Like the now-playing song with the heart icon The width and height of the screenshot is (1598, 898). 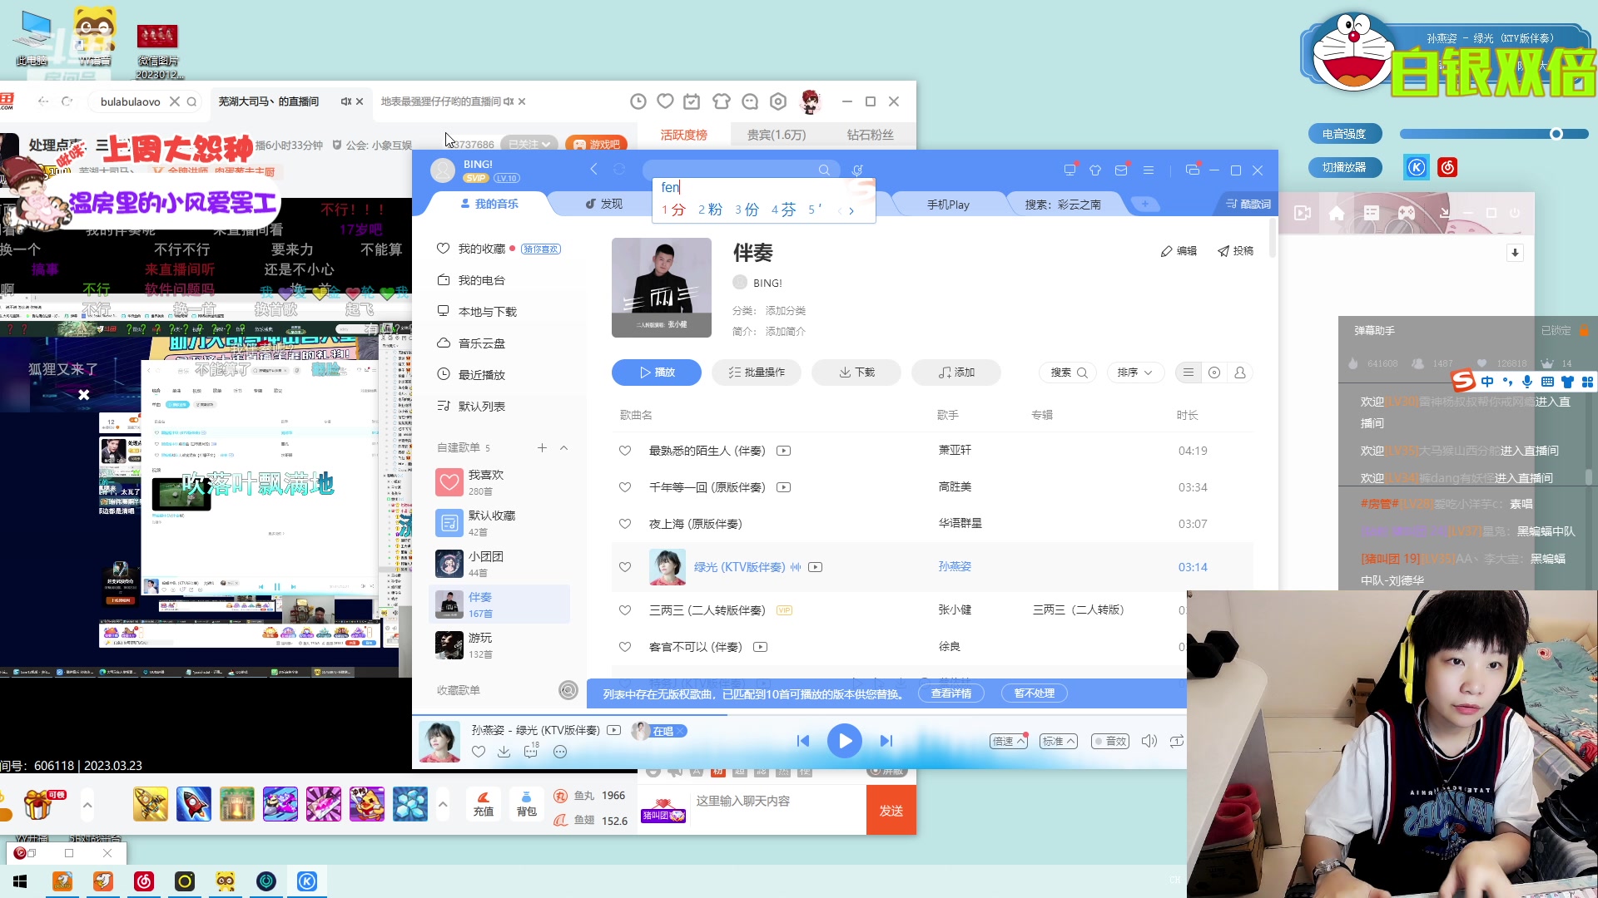click(479, 752)
